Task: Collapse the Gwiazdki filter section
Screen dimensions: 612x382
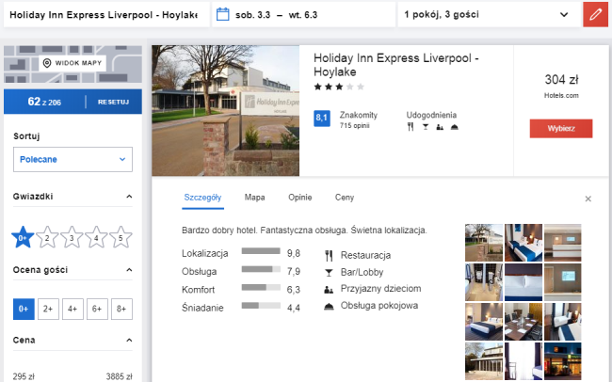Action: click(x=128, y=198)
